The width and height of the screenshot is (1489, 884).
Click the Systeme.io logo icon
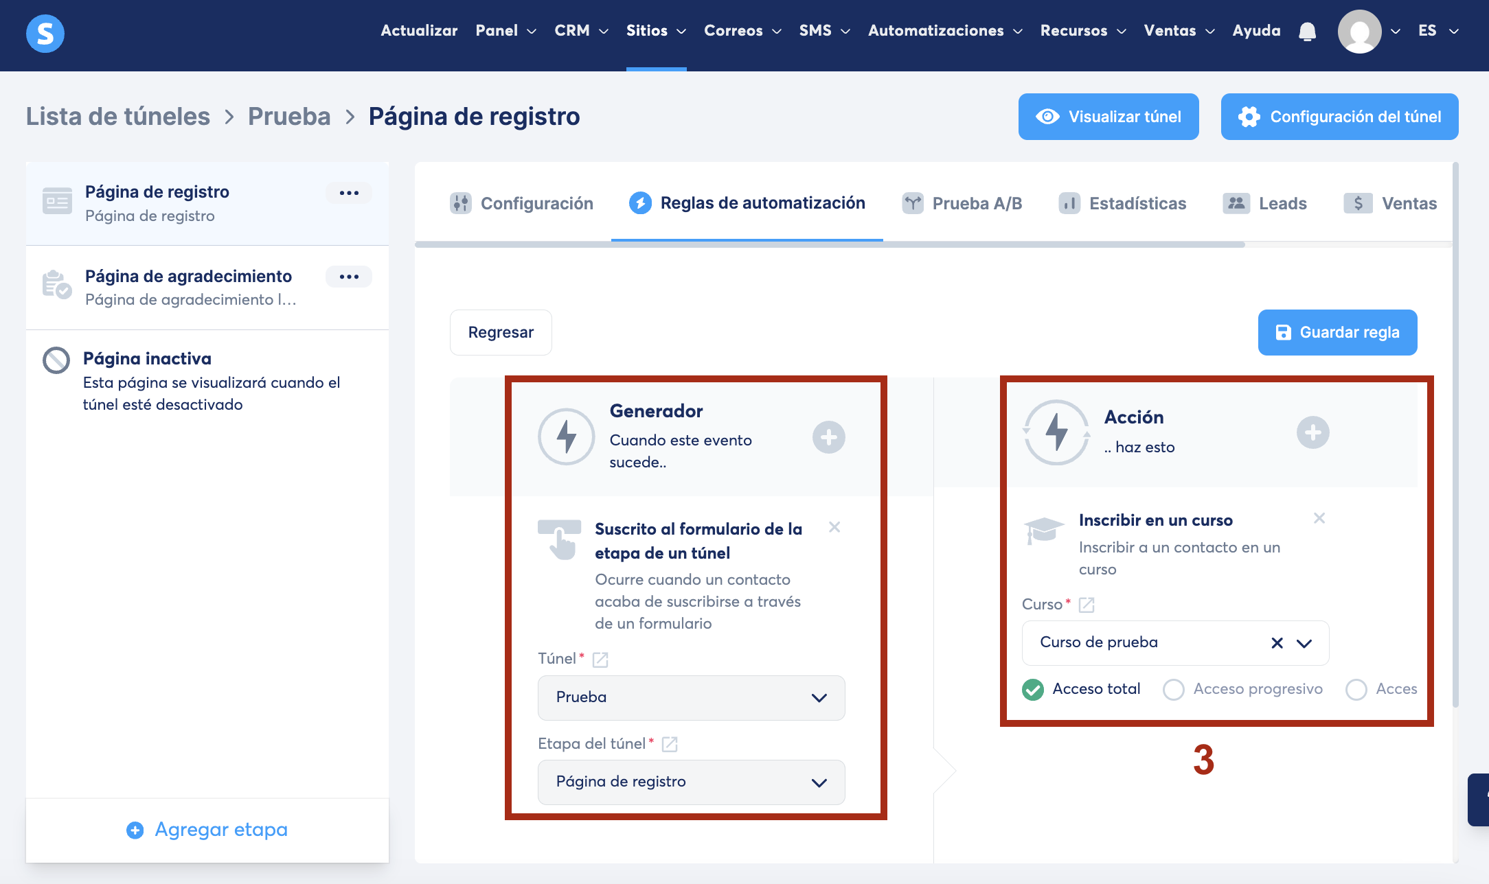point(45,33)
